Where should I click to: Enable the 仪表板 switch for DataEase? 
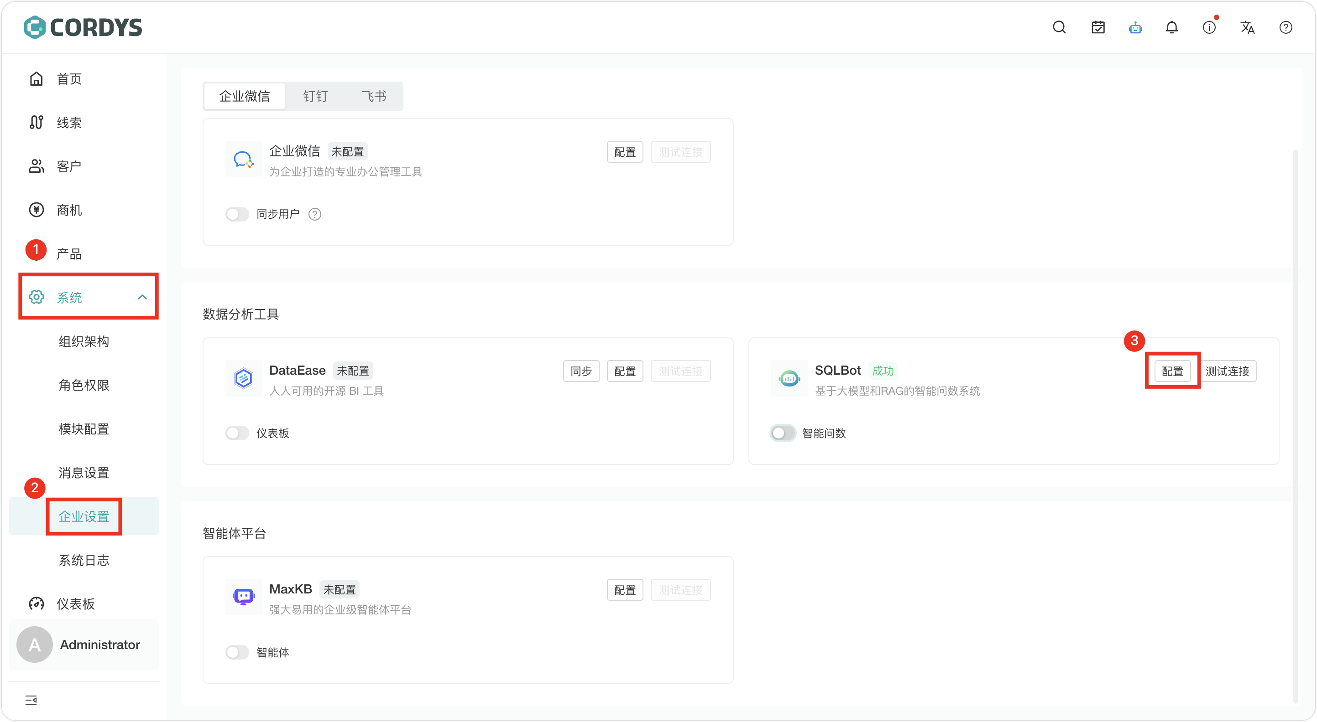tap(237, 433)
